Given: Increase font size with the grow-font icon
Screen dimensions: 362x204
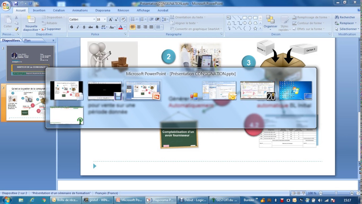Looking at the screenshot, I should click(111, 19).
